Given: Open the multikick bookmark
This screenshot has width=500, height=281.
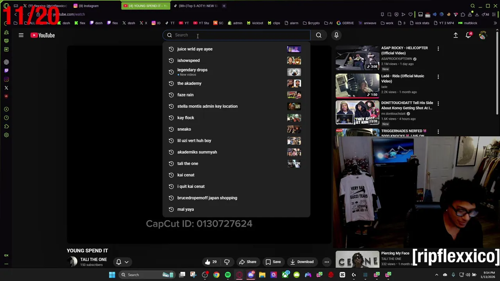Looking at the screenshot, I should click(x=468, y=23).
